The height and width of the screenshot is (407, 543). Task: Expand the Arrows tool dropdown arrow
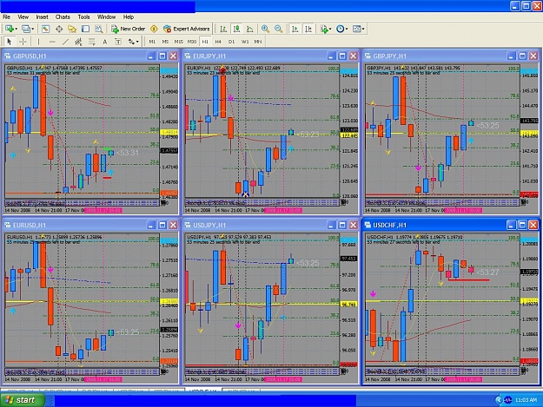(137, 42)
